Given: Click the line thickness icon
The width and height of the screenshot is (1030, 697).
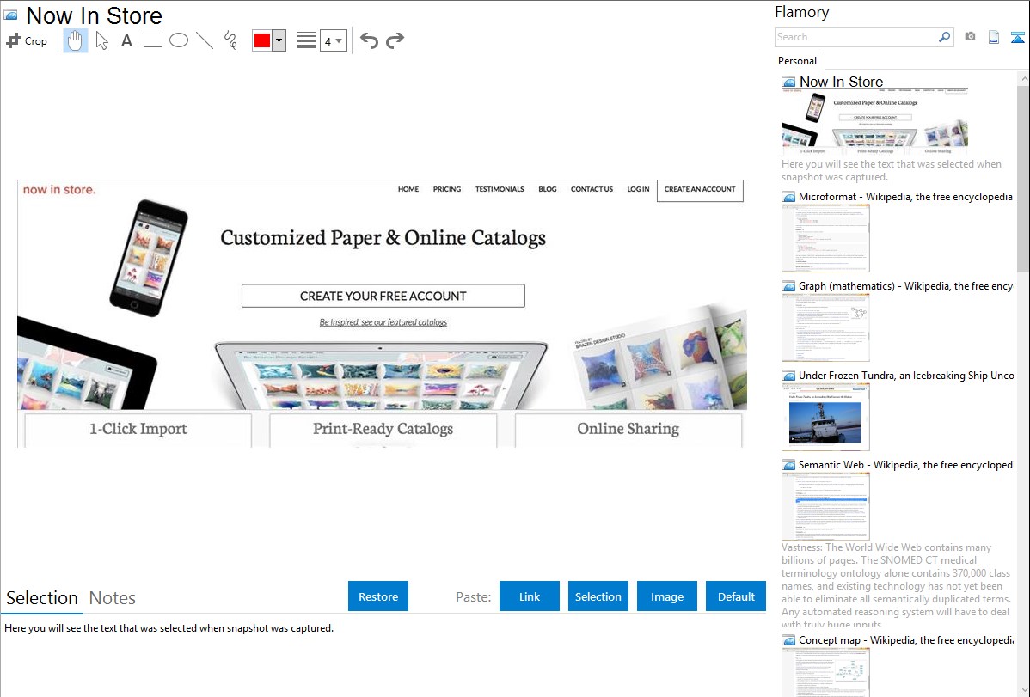Looking at the screenshot, I should tap(307, 40).
